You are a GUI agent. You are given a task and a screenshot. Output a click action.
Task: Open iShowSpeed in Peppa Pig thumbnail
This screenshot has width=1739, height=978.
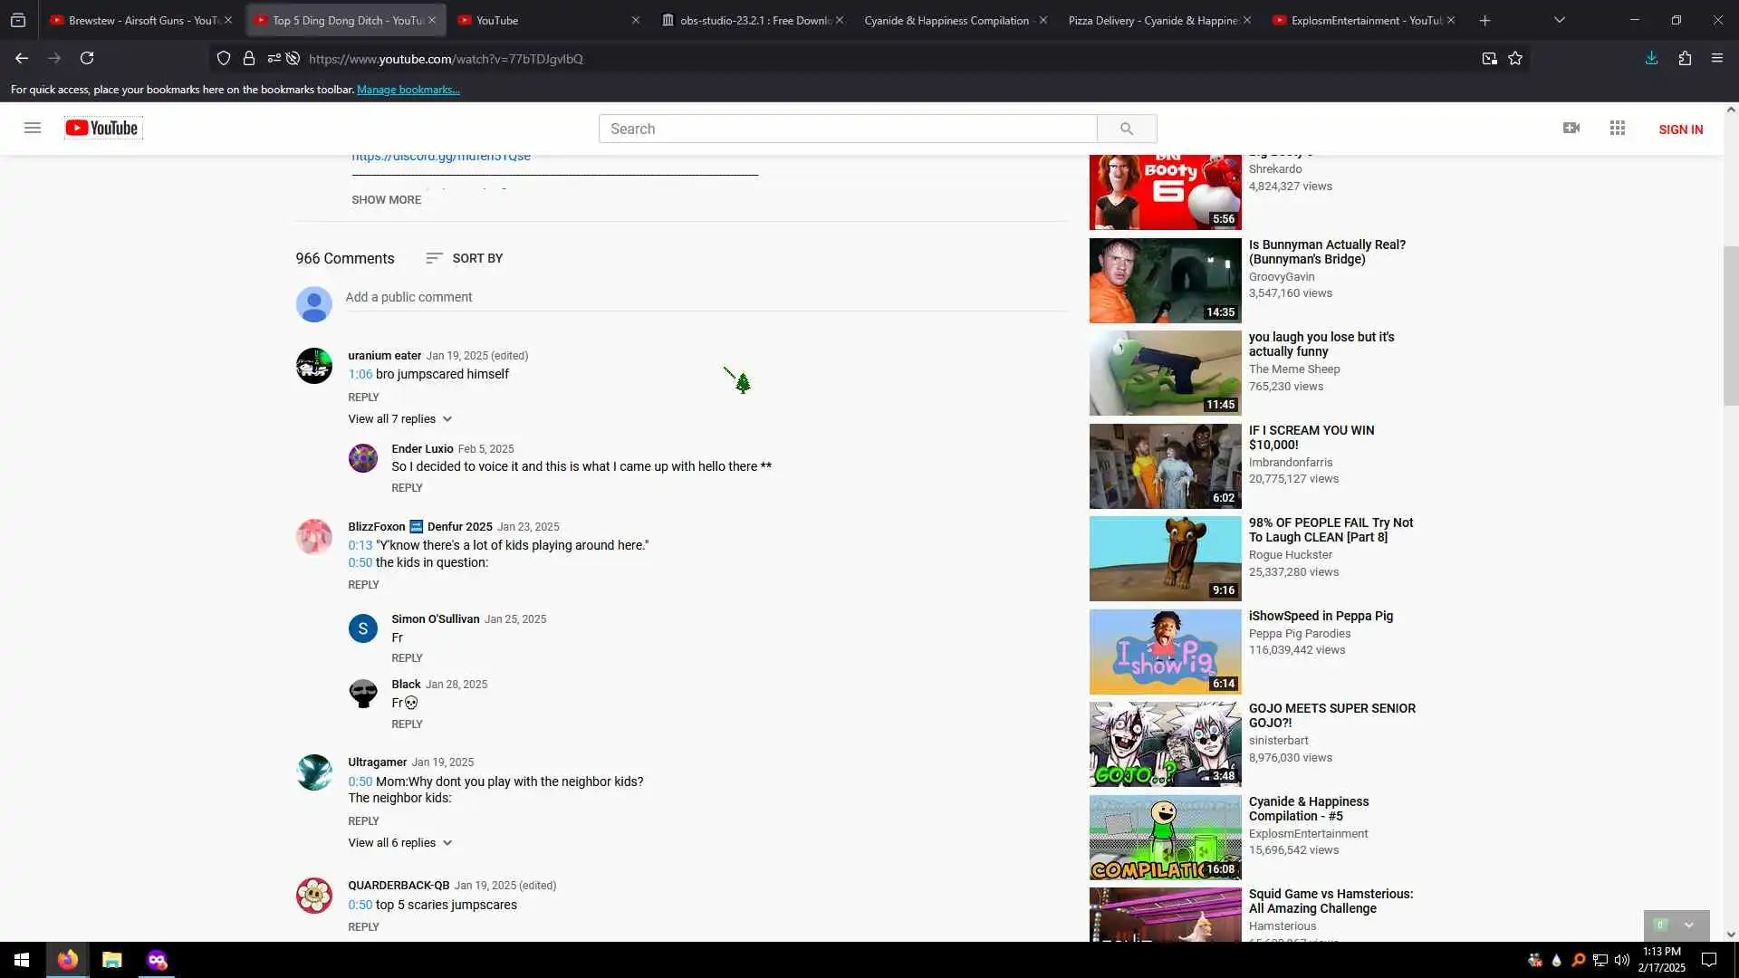pos(1165,651)
